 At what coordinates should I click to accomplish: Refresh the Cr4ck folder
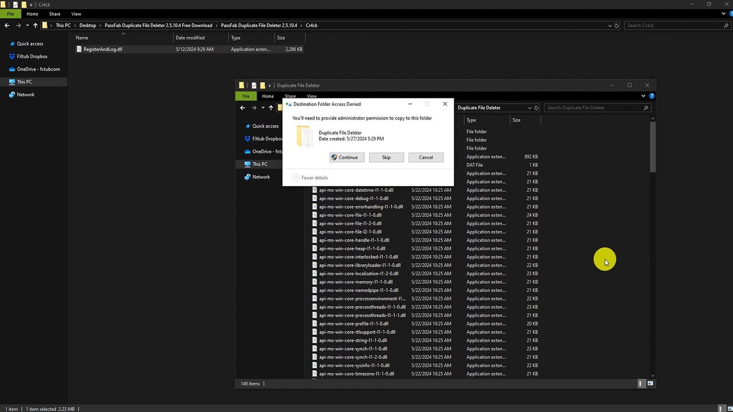[617, 25]
